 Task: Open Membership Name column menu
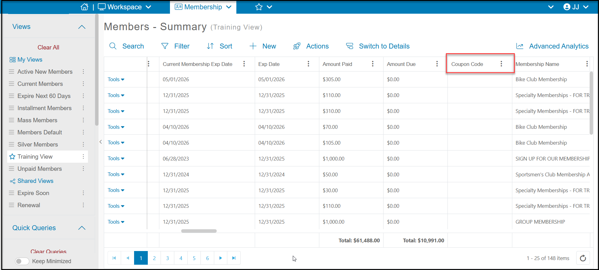(x=587, y=64)
